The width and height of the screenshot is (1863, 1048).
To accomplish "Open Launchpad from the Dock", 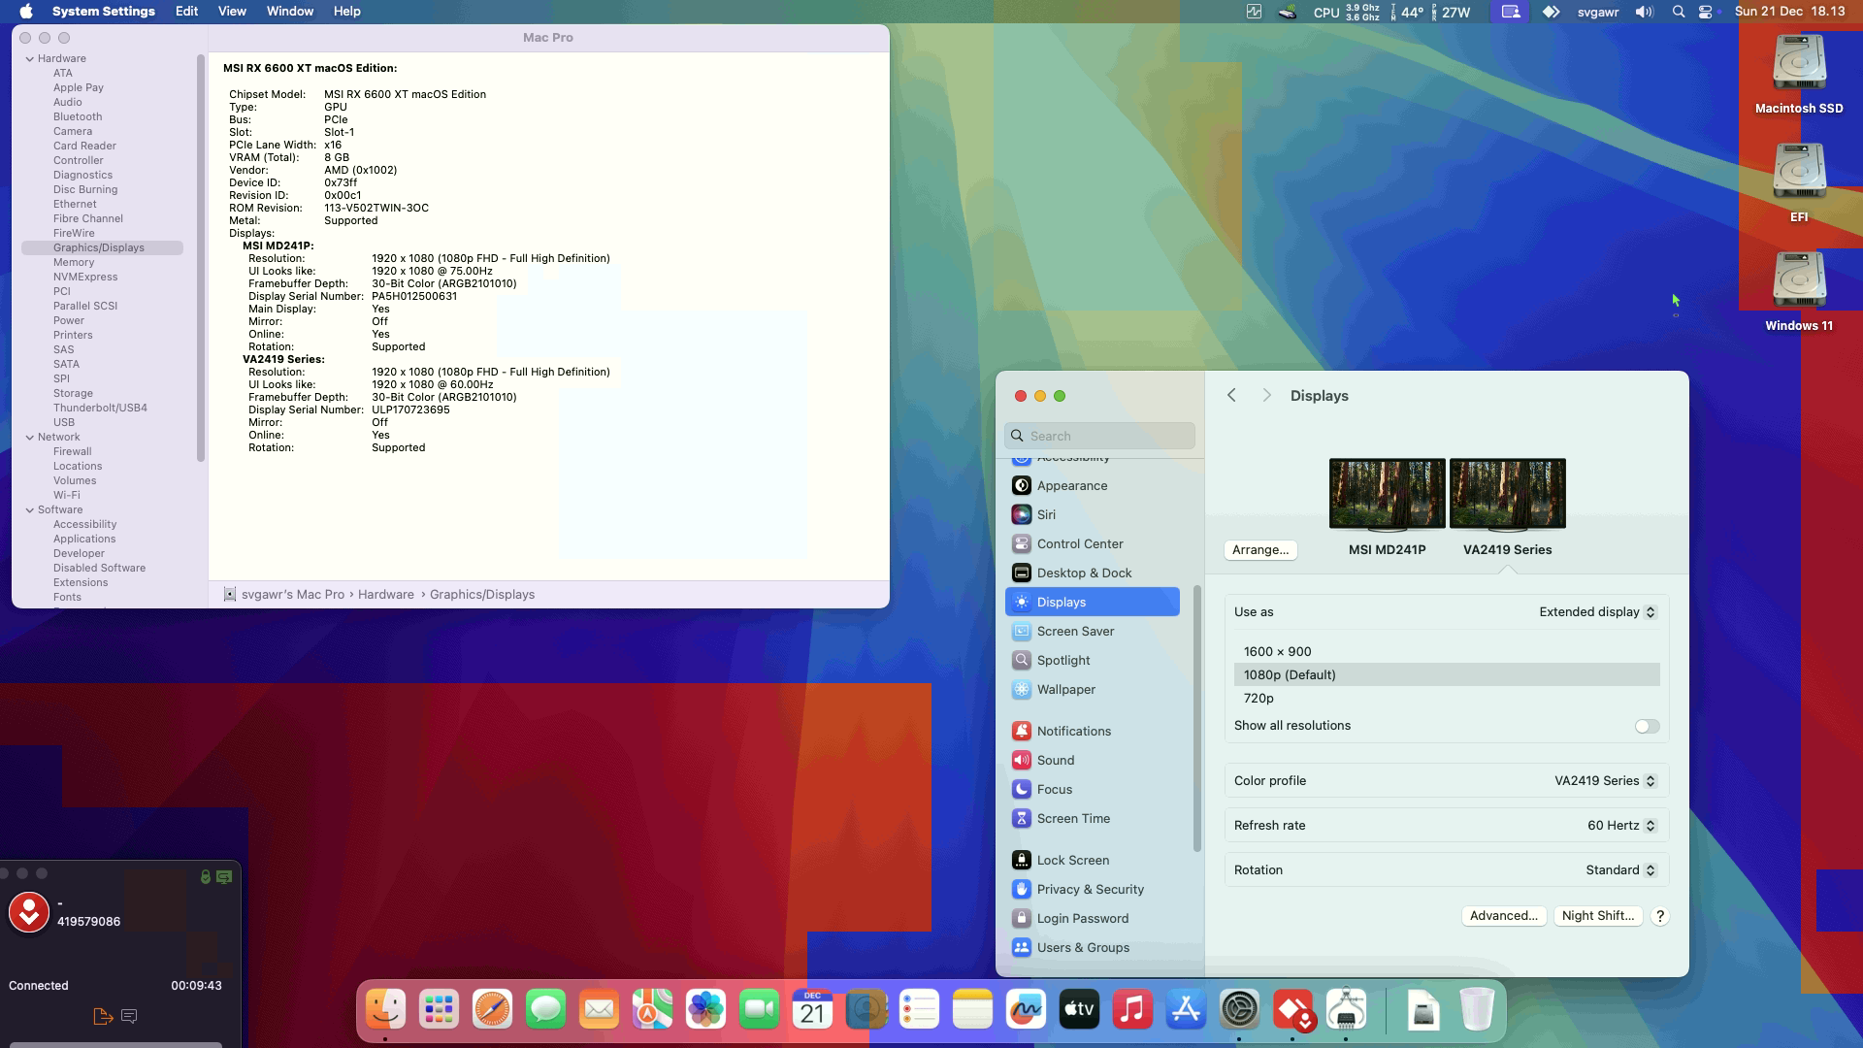I will point(439,1010).
